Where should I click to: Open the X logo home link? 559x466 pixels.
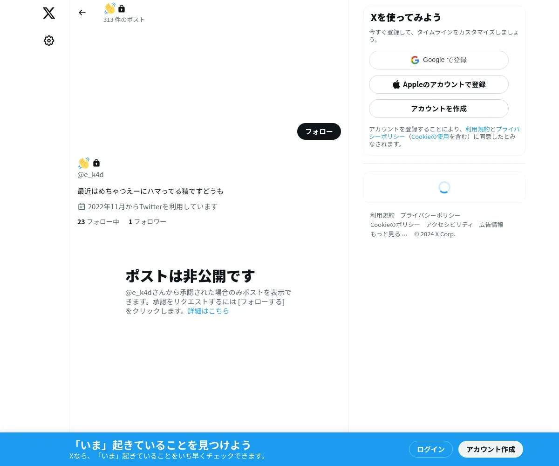point(49,13)
